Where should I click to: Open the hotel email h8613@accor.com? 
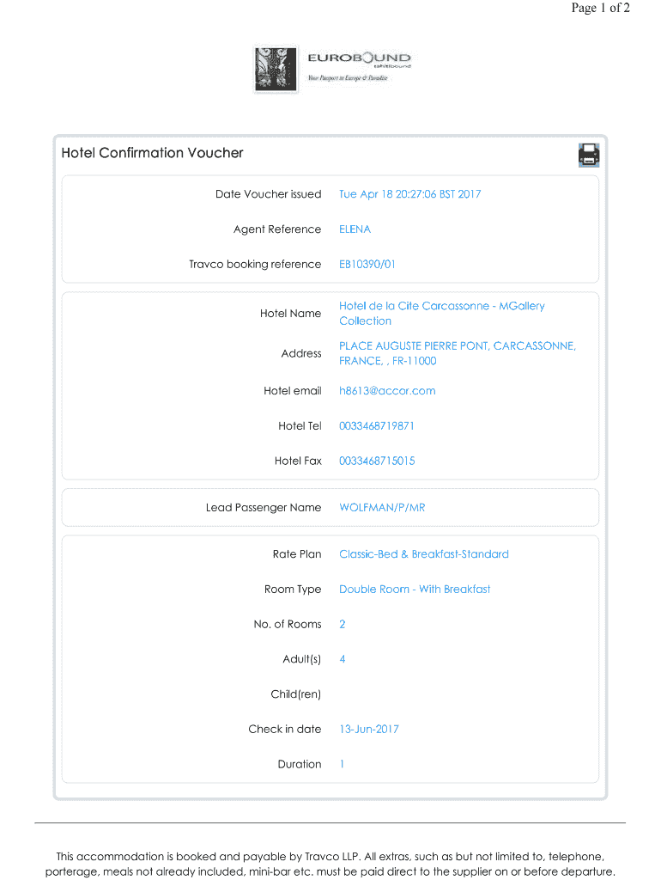(387, 391)
